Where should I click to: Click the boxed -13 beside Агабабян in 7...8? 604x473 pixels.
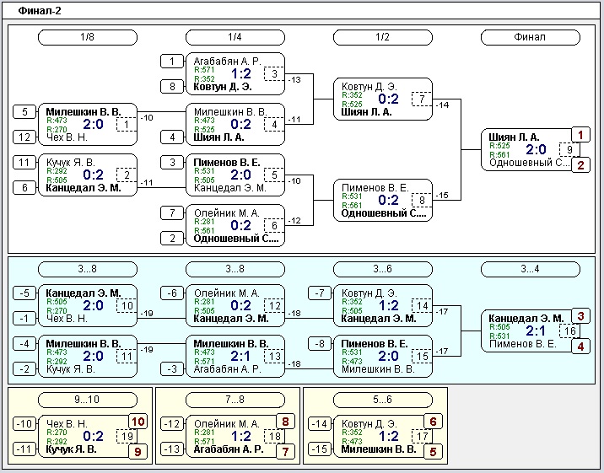[172, 449]
